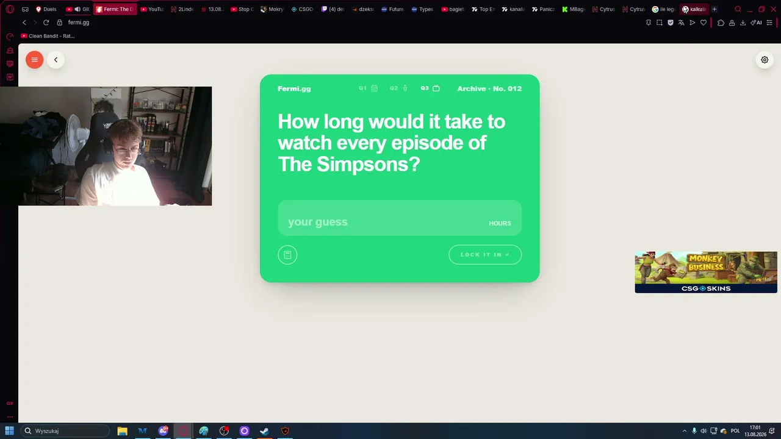This screenshot has width=781, height=439.
Task: Open the page settings gear
Action: tap(765, 60)
